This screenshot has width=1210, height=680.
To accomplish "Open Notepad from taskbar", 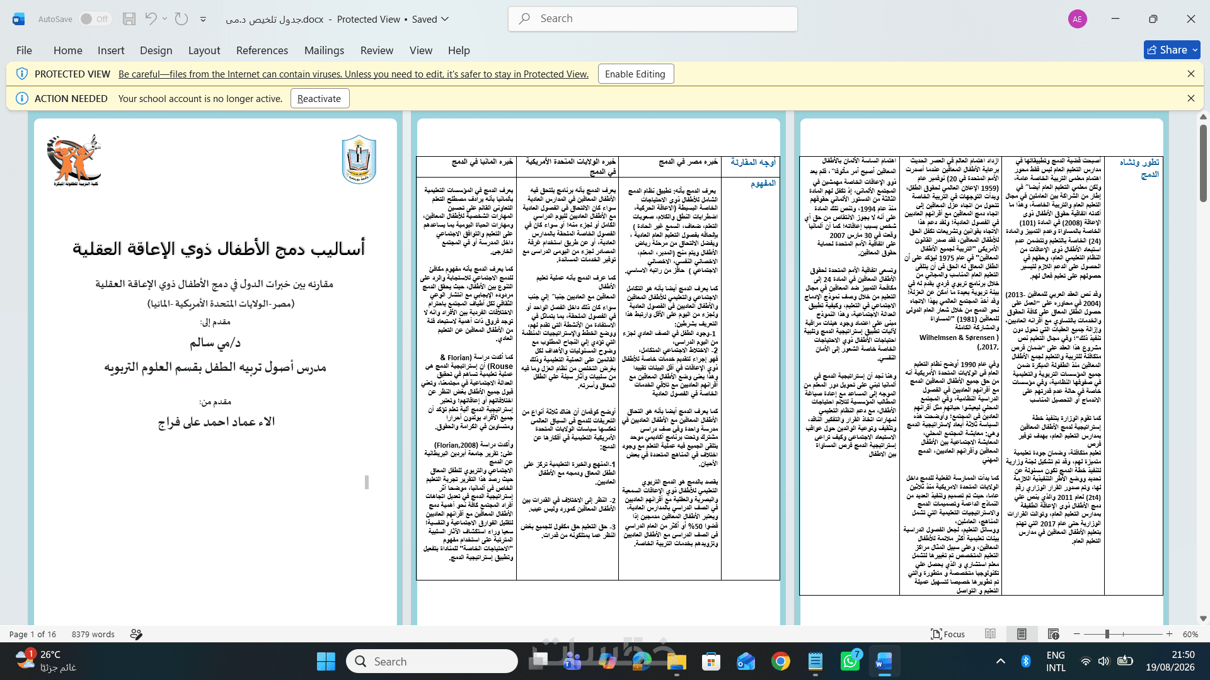I will tap(815, 662).
